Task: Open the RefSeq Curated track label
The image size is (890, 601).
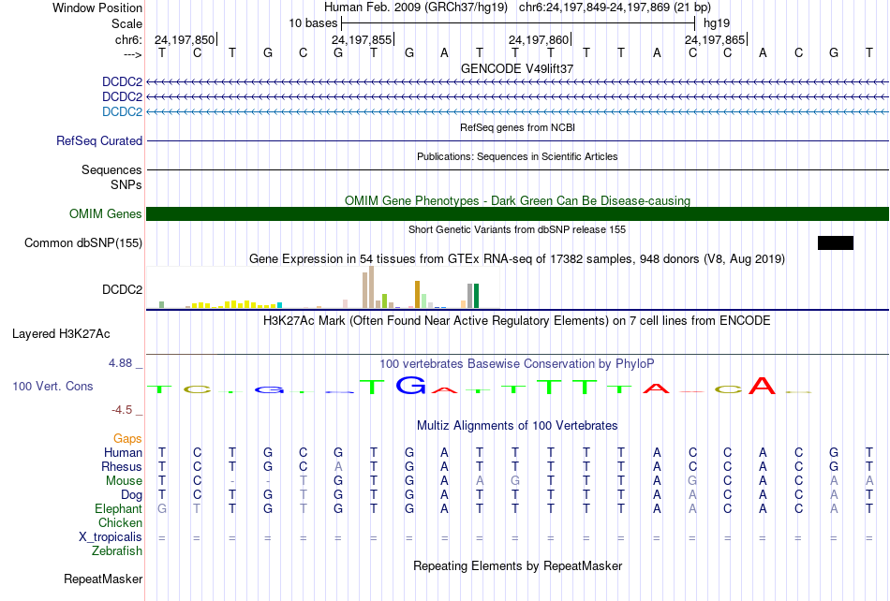Action: [x=99, y=140]
